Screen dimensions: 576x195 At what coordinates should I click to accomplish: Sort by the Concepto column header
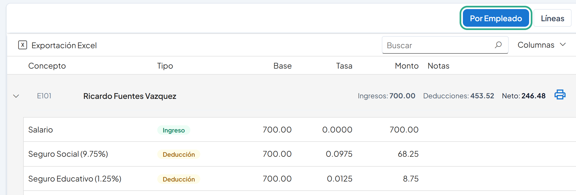(47, 66)
